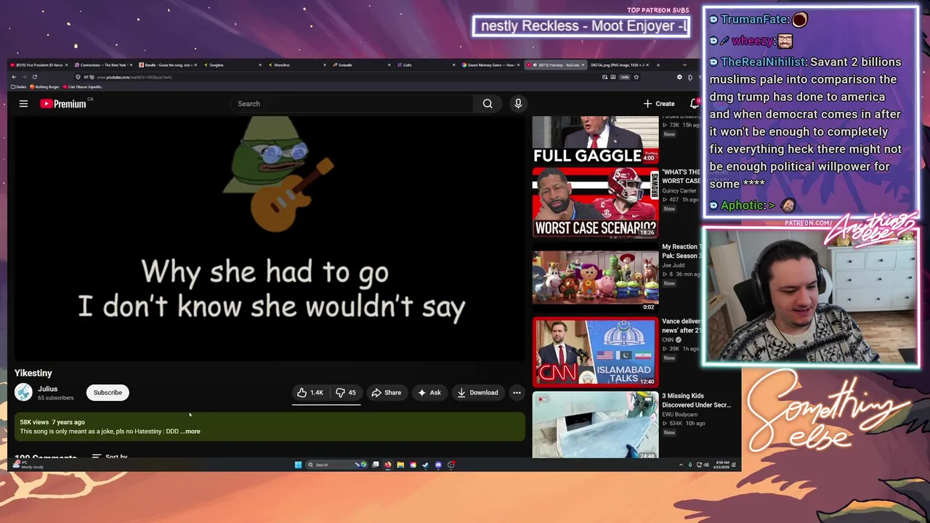Switch to the Songless tab
The image size is (930, 523).
pos(232,65)
